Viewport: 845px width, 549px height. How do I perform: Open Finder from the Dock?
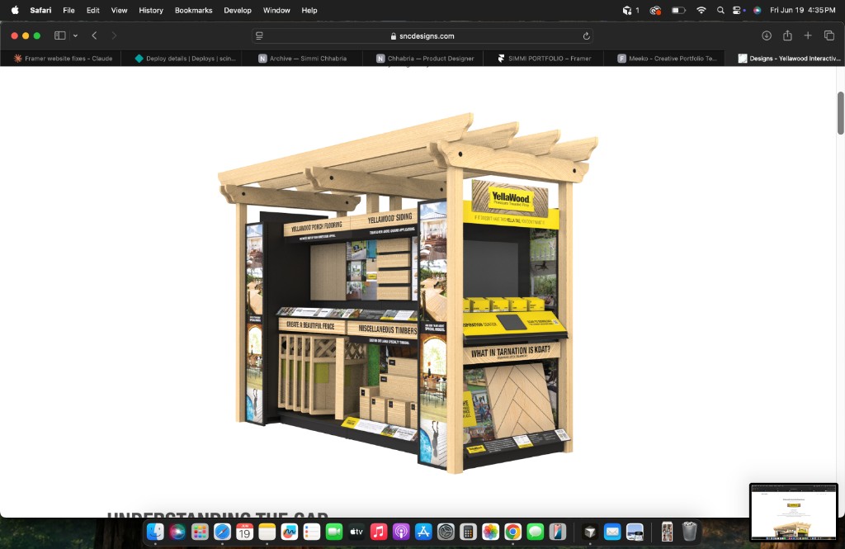click(x=155, y=532)
